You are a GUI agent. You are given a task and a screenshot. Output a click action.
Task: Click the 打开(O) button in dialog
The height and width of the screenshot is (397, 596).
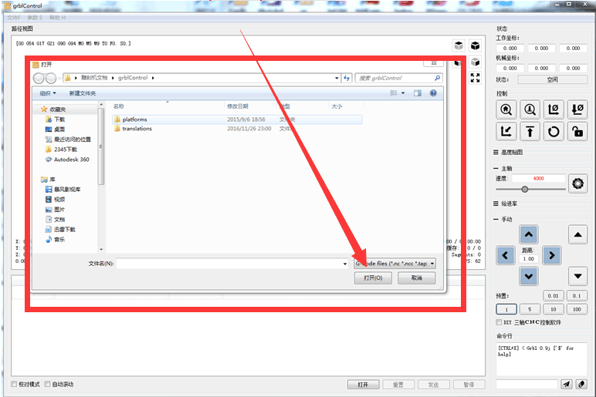tap(373, 278)
